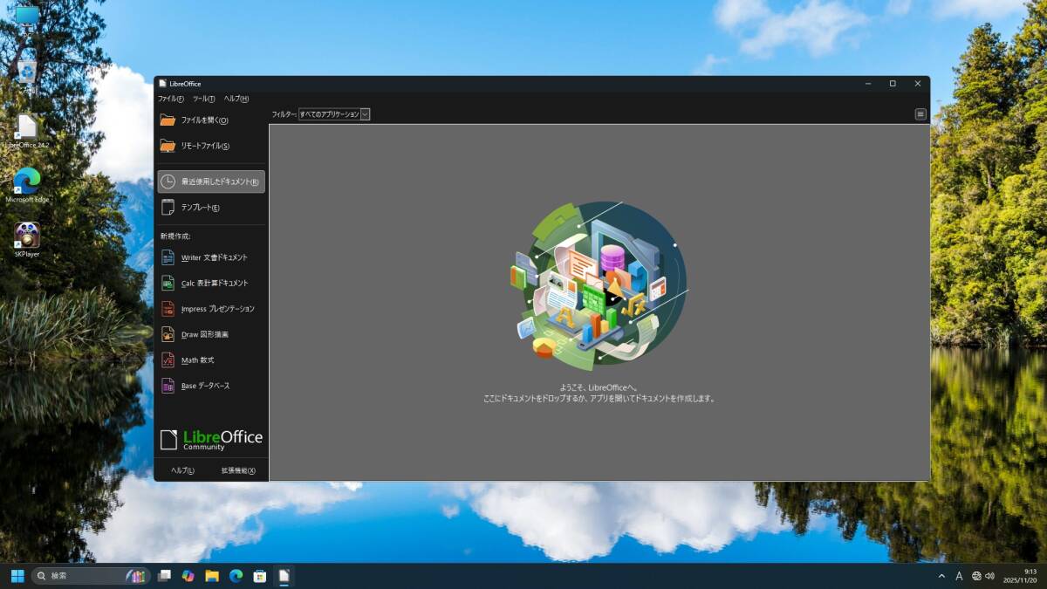Click the Draw drawing icon
Screen dimensions: 1047x589
pyautogui.click(x=168, y=334)
